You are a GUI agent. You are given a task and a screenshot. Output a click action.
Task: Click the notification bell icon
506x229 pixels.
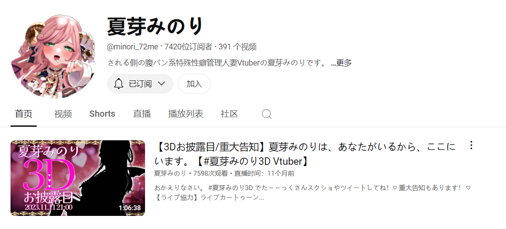point(119,84)
